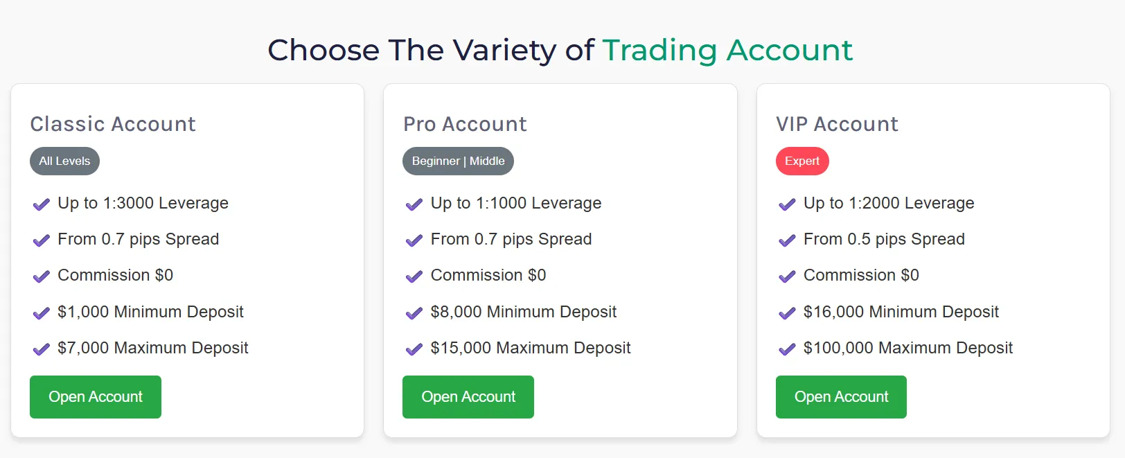Image resolution: width=1125 pixels, height=458 pixels.
Task: Click checkmark beside VIP 1:2000 Leverage
Action: pos(787,204)
